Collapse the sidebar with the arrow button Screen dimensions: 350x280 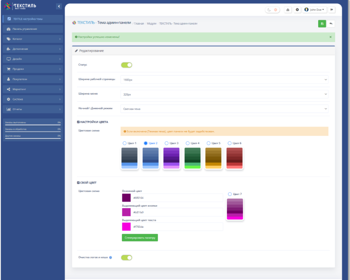pyautogui.click(x=58, y=6)
